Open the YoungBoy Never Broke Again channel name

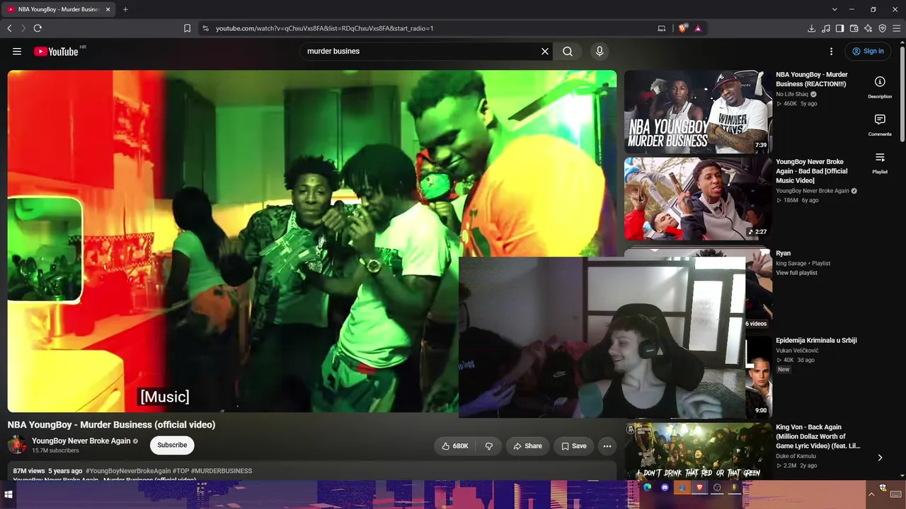click(x=81, y=440)
